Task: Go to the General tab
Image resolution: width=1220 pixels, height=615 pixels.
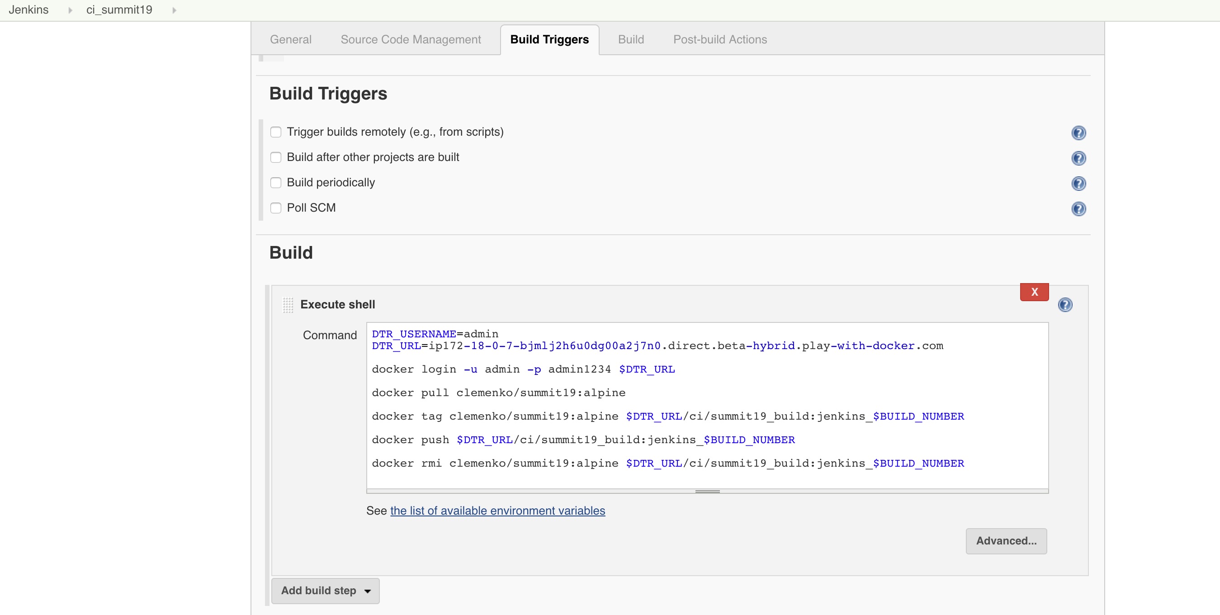Action: (290, 39)
